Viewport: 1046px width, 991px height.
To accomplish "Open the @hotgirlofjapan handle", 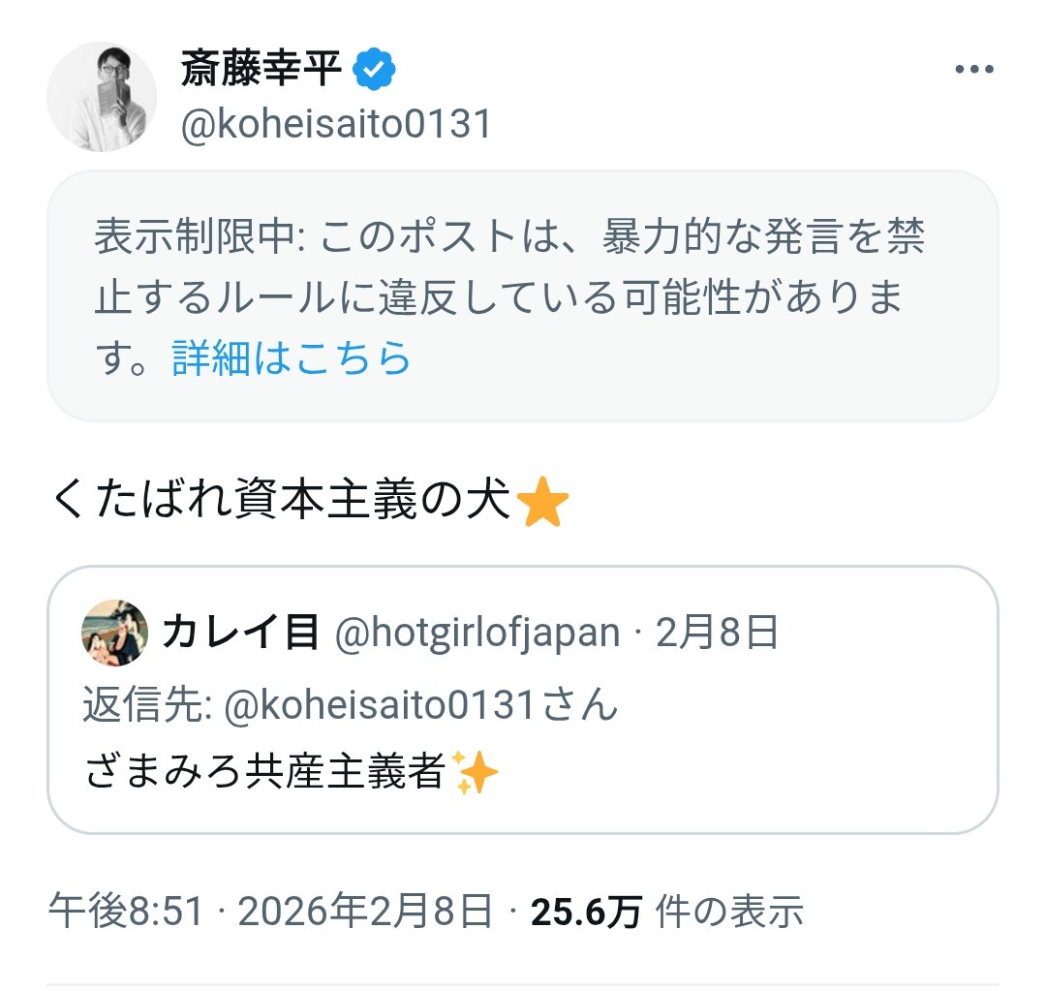I will tap(477, 633).
